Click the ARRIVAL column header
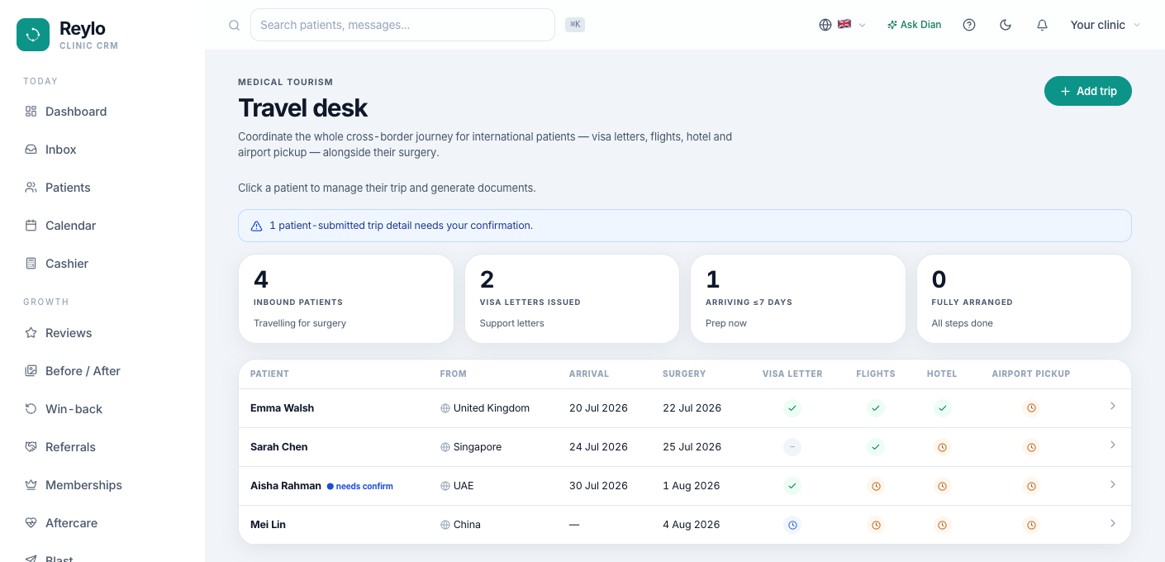The height and width of the screenshot is (562, 1165). 589,374
